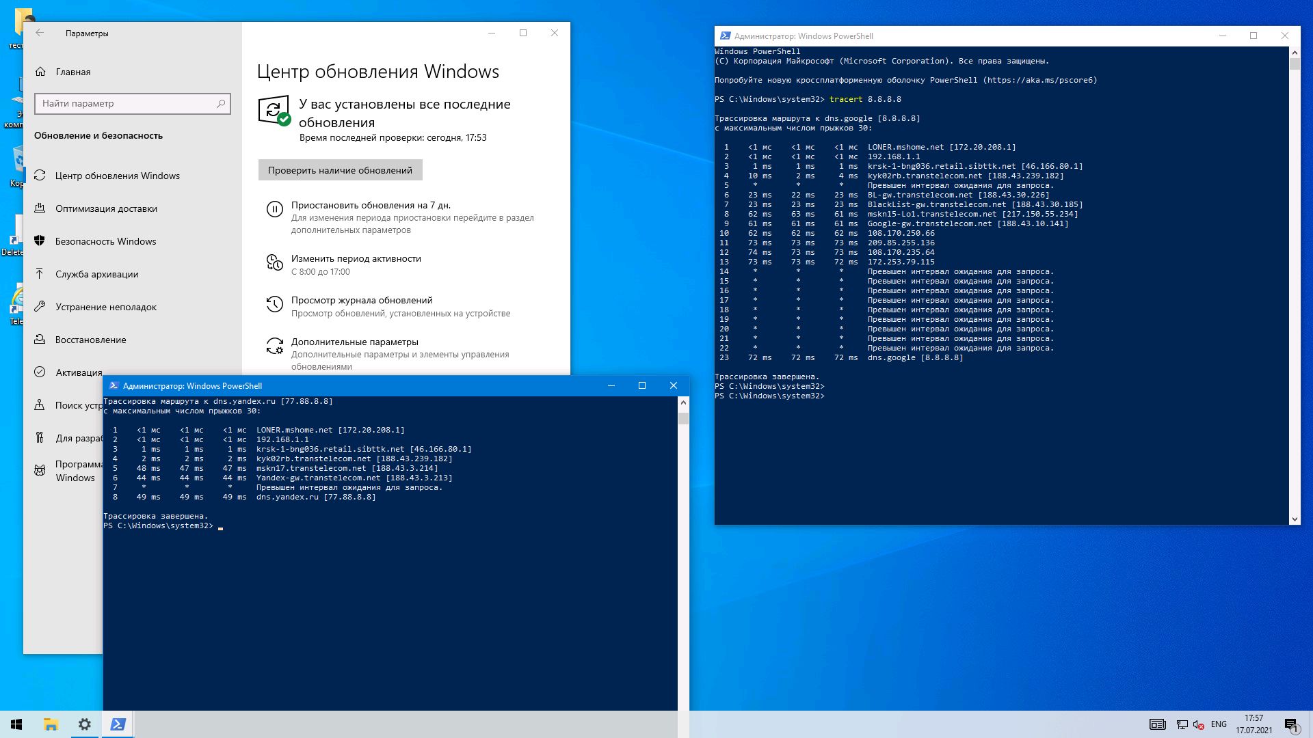Click the update history icon
1313x738 pixels.
point(274,304)
